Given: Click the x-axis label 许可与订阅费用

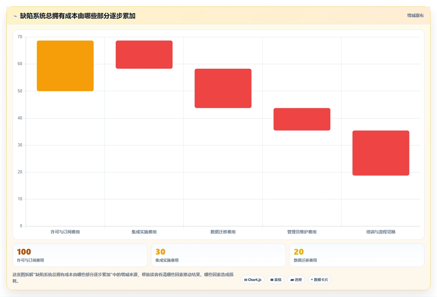Looking at the screenshot, I should click(65, 232).
